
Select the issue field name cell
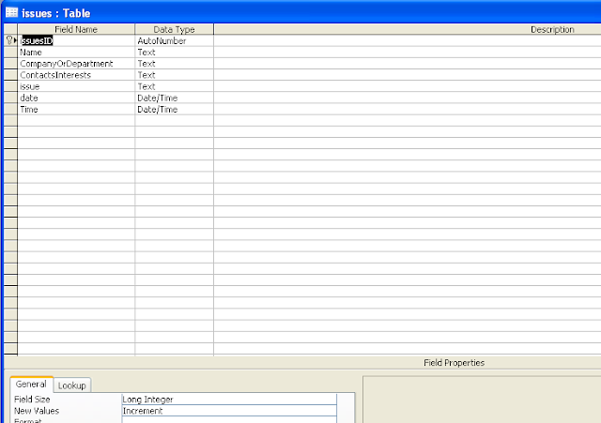pyautogui.click(x=76, y=86)
